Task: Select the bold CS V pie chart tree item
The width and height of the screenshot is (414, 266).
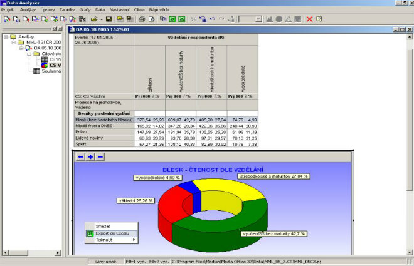Action: (x=51, y=65)
